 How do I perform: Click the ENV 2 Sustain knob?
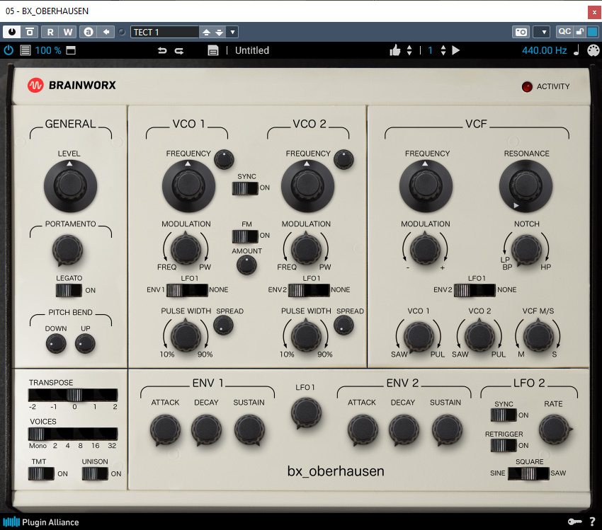click(x=447, y=430)
